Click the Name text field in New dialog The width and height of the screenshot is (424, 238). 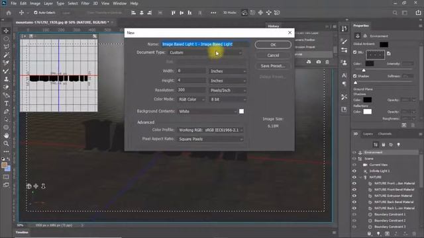click(x=205, y=44)
